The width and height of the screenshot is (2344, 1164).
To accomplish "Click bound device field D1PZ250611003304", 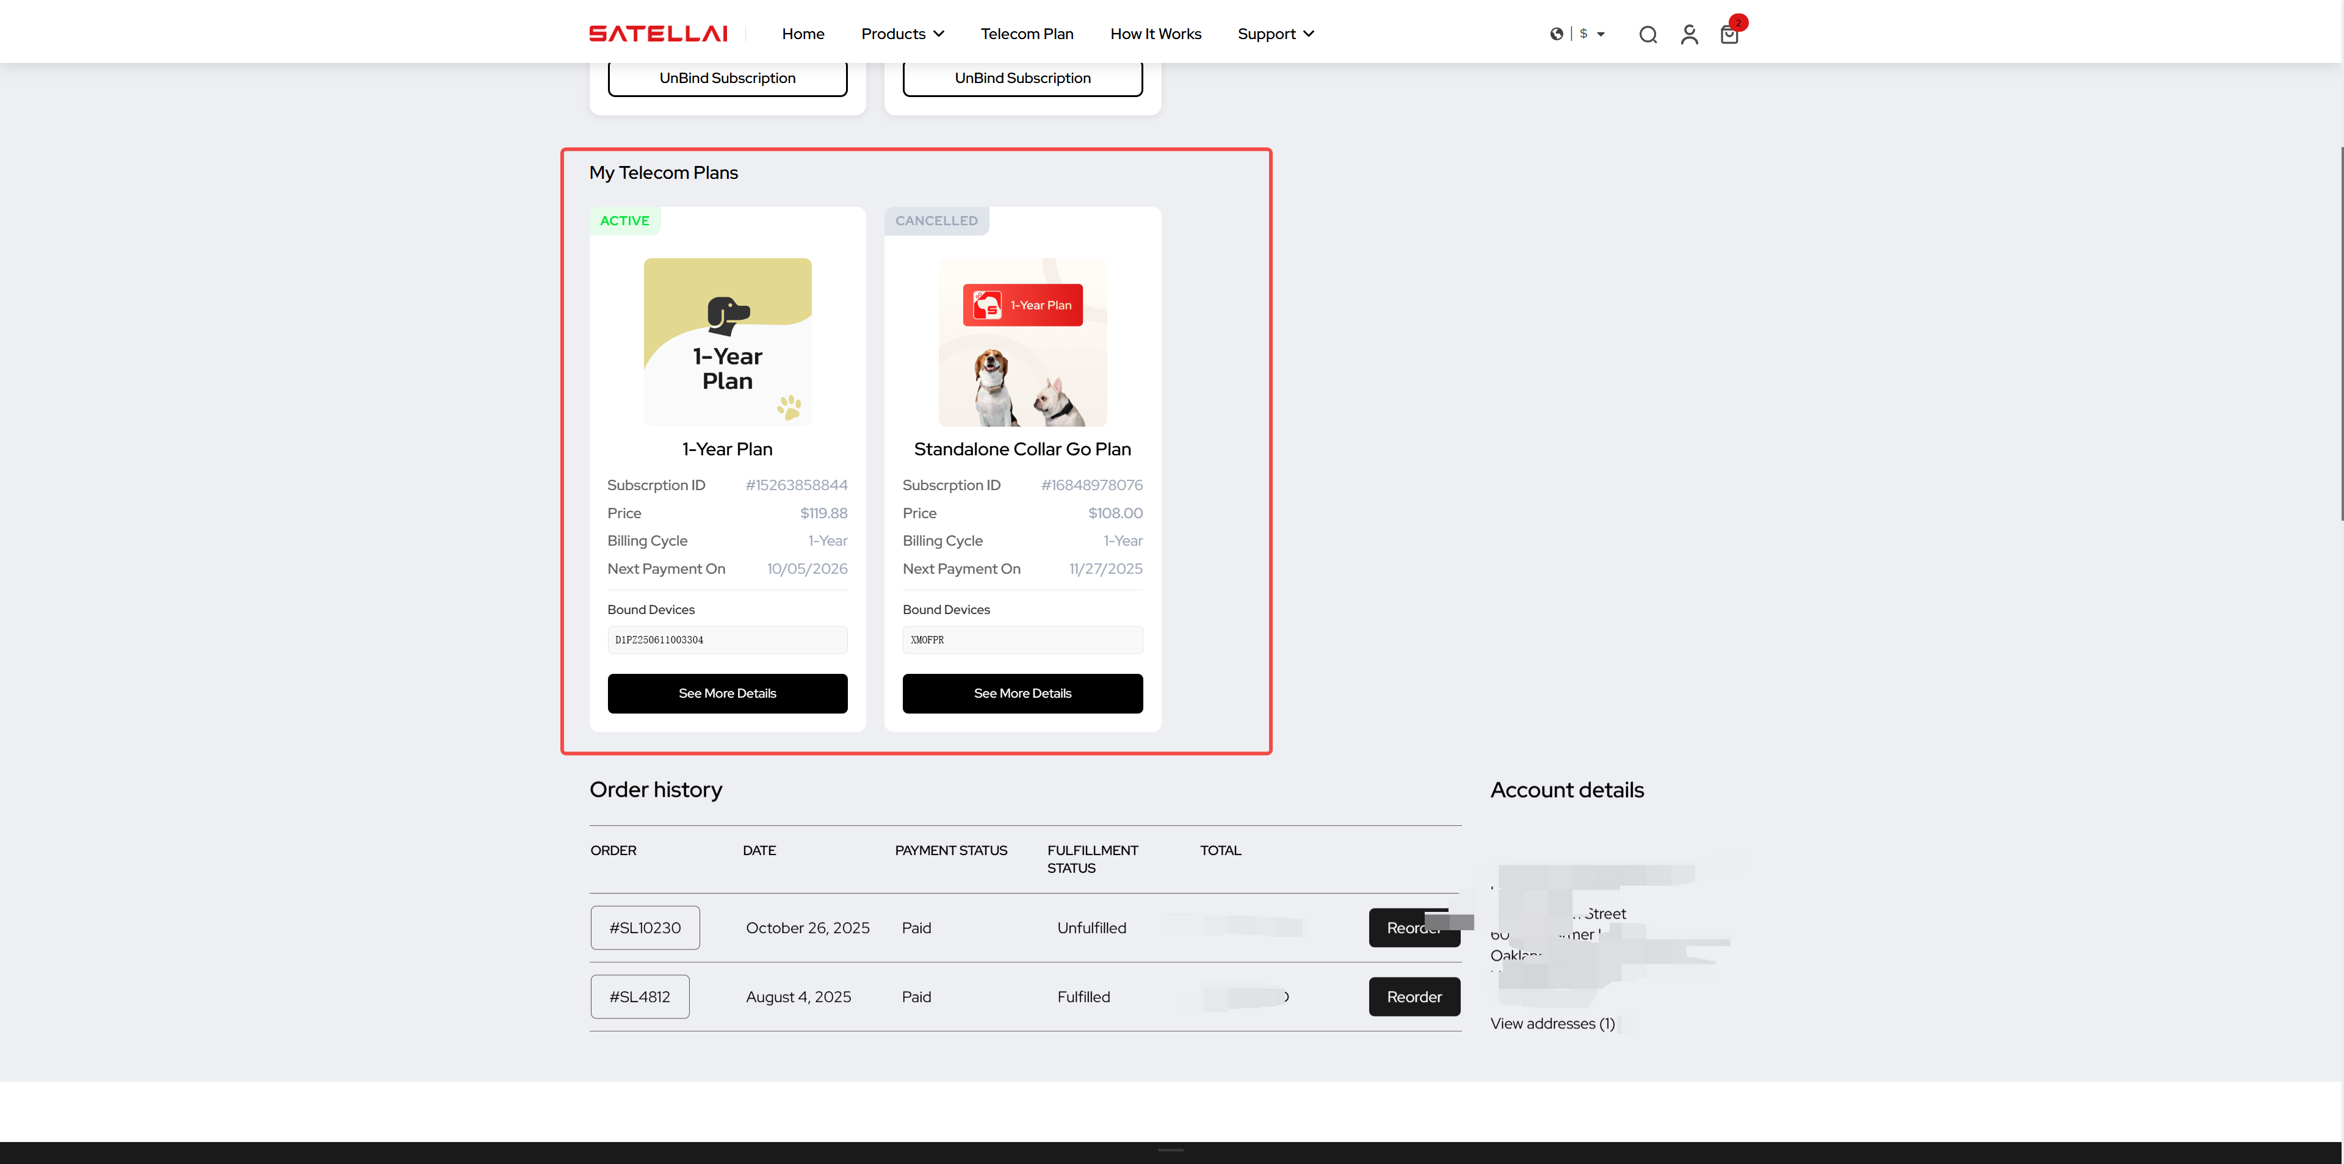I will 727,640.
